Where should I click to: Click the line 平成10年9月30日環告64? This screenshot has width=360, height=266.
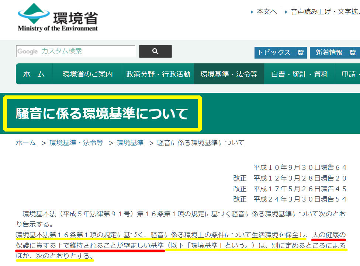300,167
